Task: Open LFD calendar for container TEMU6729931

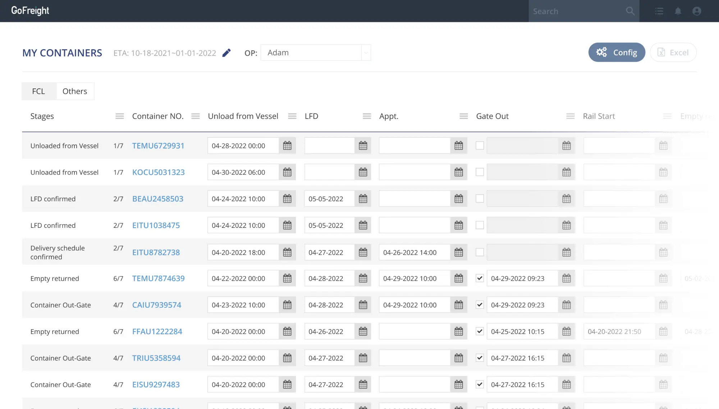Action: point(363,146)
